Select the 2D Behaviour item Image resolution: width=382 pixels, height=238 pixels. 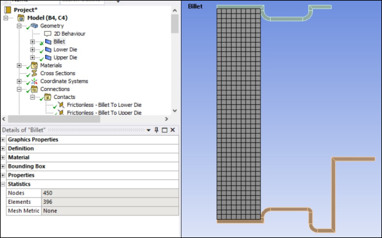(70, 34)
